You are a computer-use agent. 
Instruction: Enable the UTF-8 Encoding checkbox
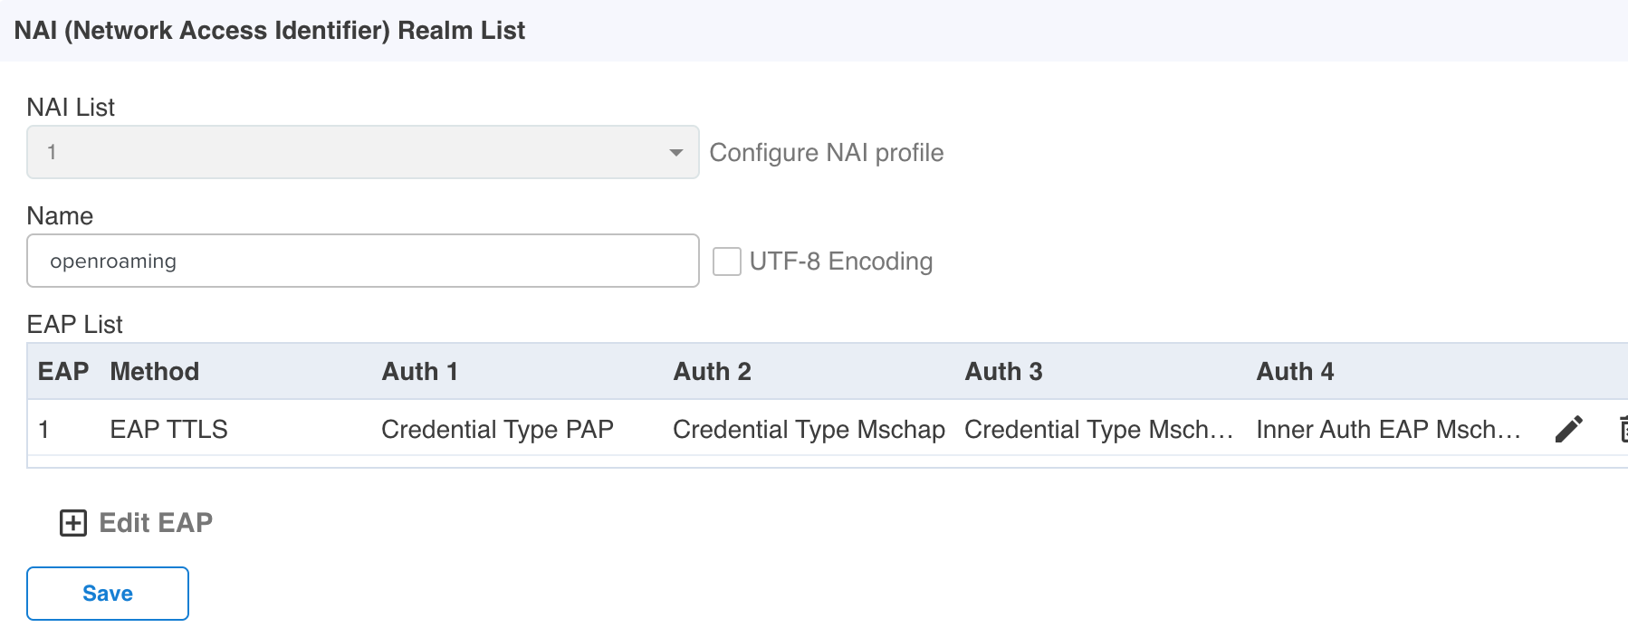coord(727,261)
